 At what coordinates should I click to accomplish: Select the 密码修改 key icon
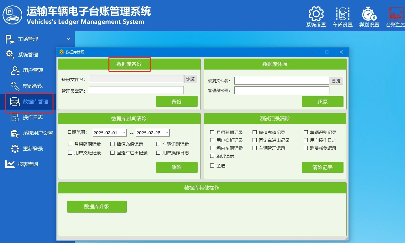pyautogui.click(x=15, y=86)
